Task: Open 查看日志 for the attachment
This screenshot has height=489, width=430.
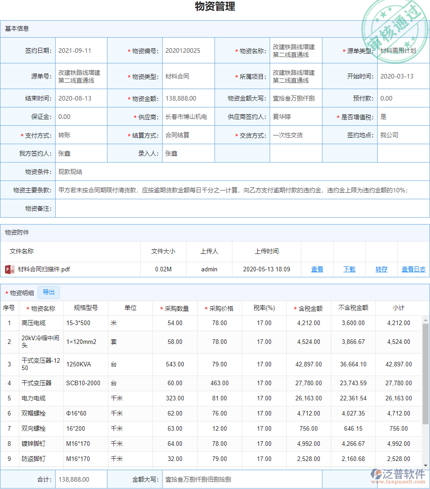Action: click(413, 269)
